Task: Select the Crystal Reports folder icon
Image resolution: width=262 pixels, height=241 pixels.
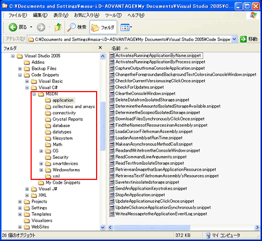Action: click(48, 119)
